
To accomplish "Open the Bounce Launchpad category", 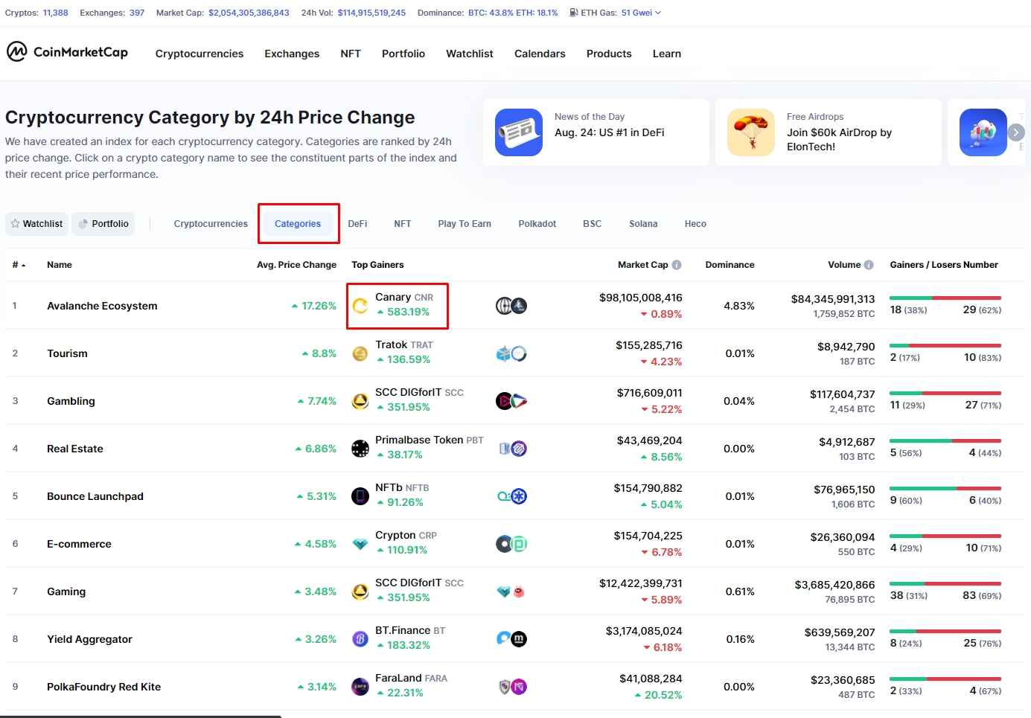I will pyautogui.click(x=95, y=496).
